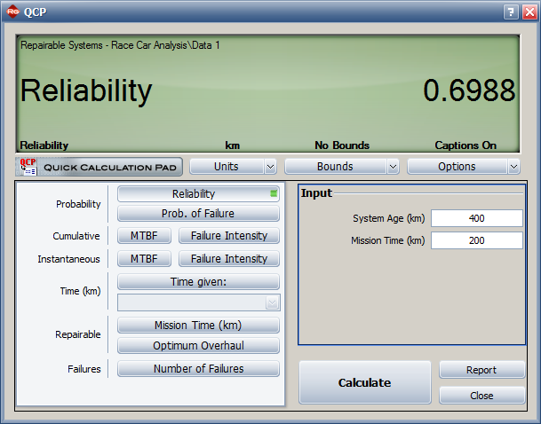Screen dimensions: 541x424
Task: Click the Report button
Action: [x=481, y=371]
